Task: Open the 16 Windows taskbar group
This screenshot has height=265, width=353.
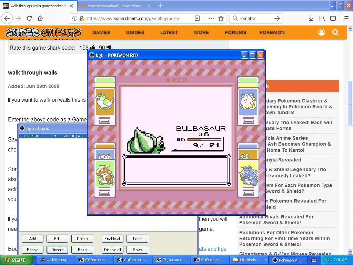Action: 250,260
